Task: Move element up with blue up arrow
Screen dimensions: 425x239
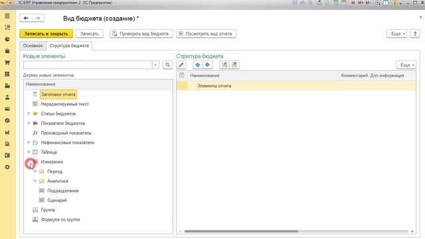Action: (x=198, y=65)
